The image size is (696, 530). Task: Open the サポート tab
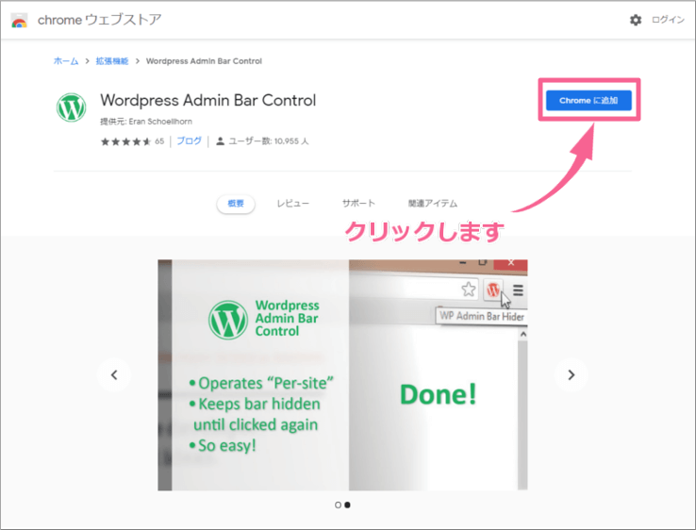[358, 204]
